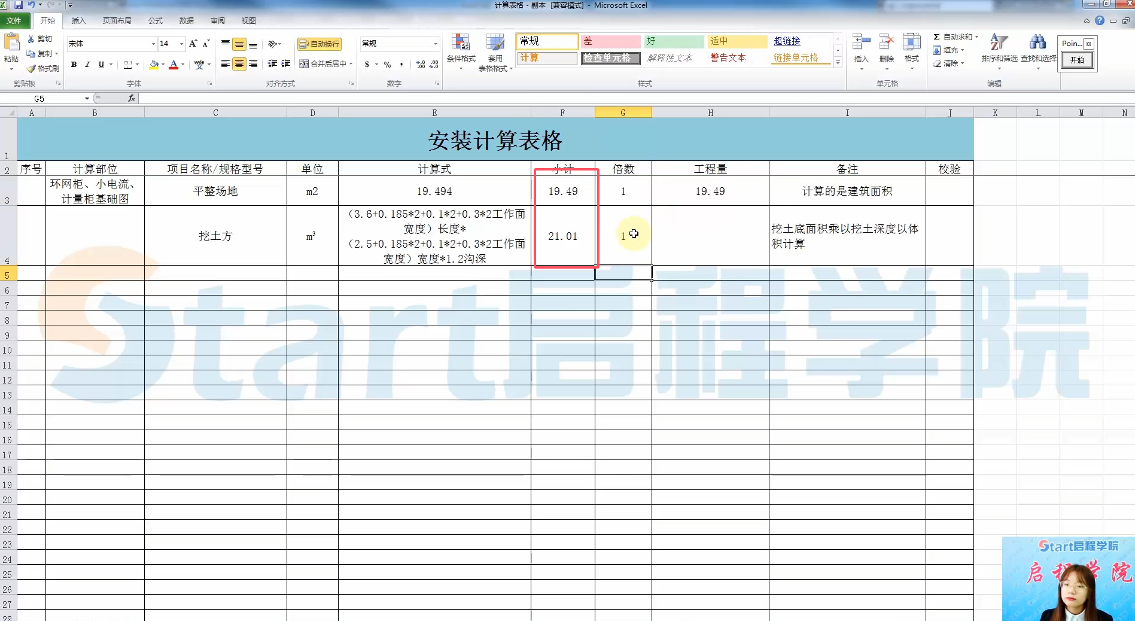Open the font dialog launcher
This screenshot has width=1135, height=621.
pyautogui.click(x=209, y=84)
